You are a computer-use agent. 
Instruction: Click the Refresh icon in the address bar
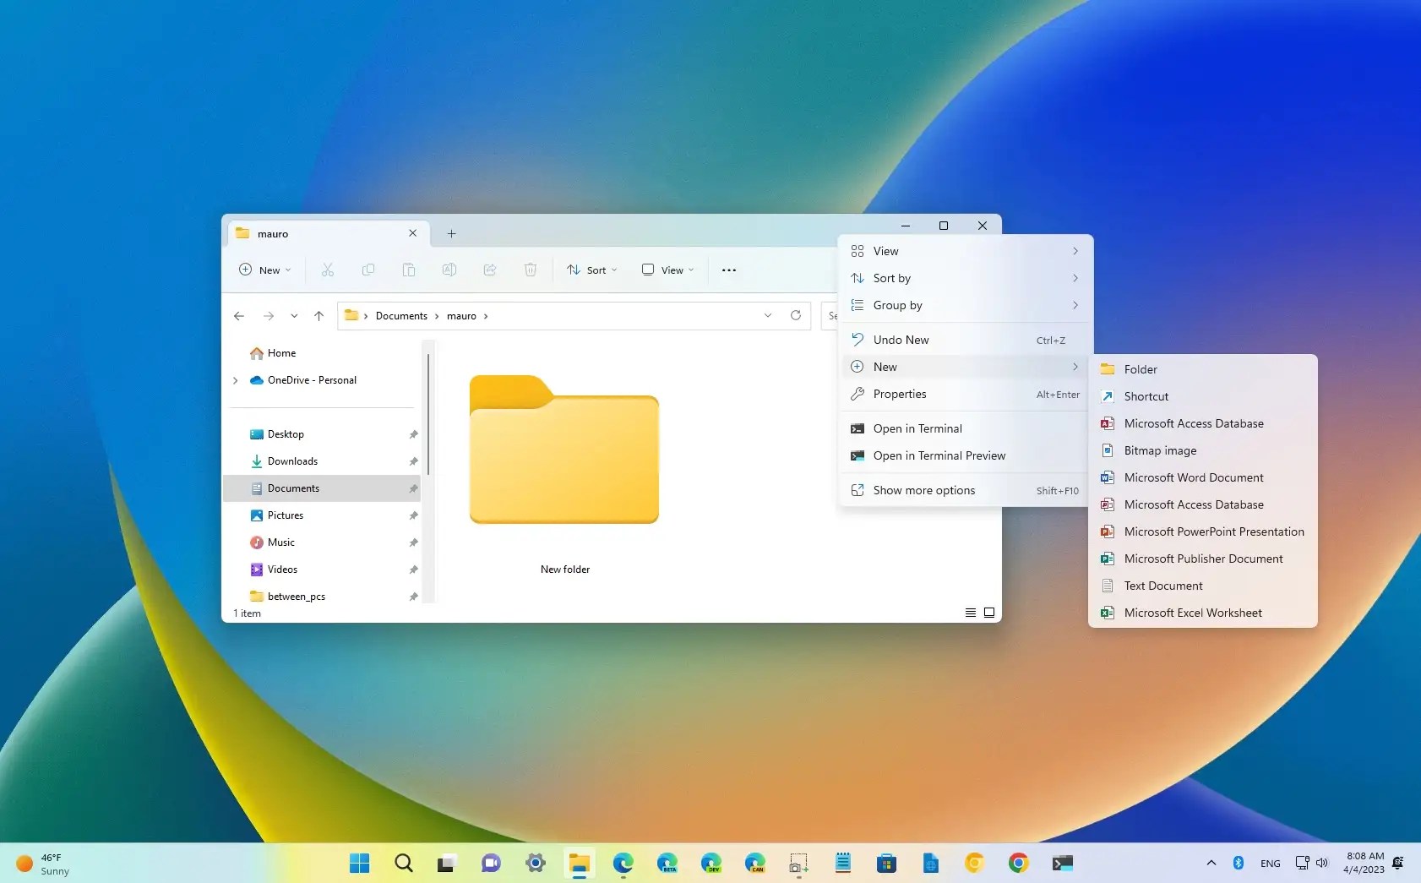[797, 315]
